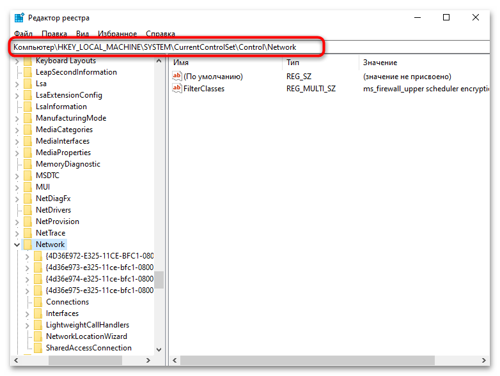Open the Вид menu
Viewport: 500px width, 376px height.
coord(82,33)
